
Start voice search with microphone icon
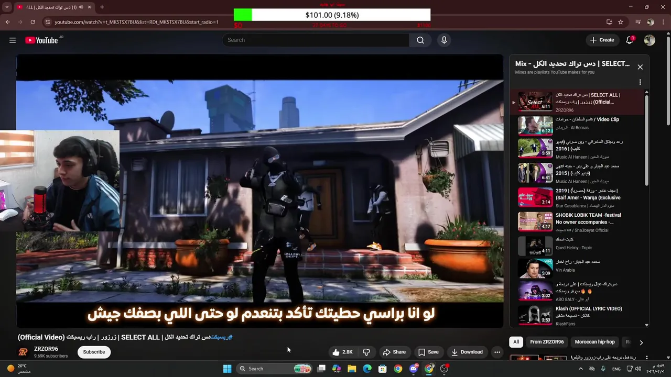[444, 40]
